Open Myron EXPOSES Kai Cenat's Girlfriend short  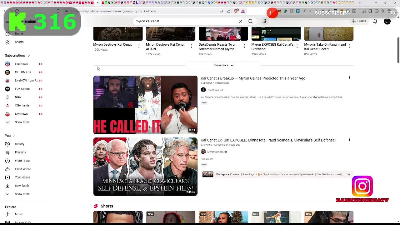coord(272,47)
